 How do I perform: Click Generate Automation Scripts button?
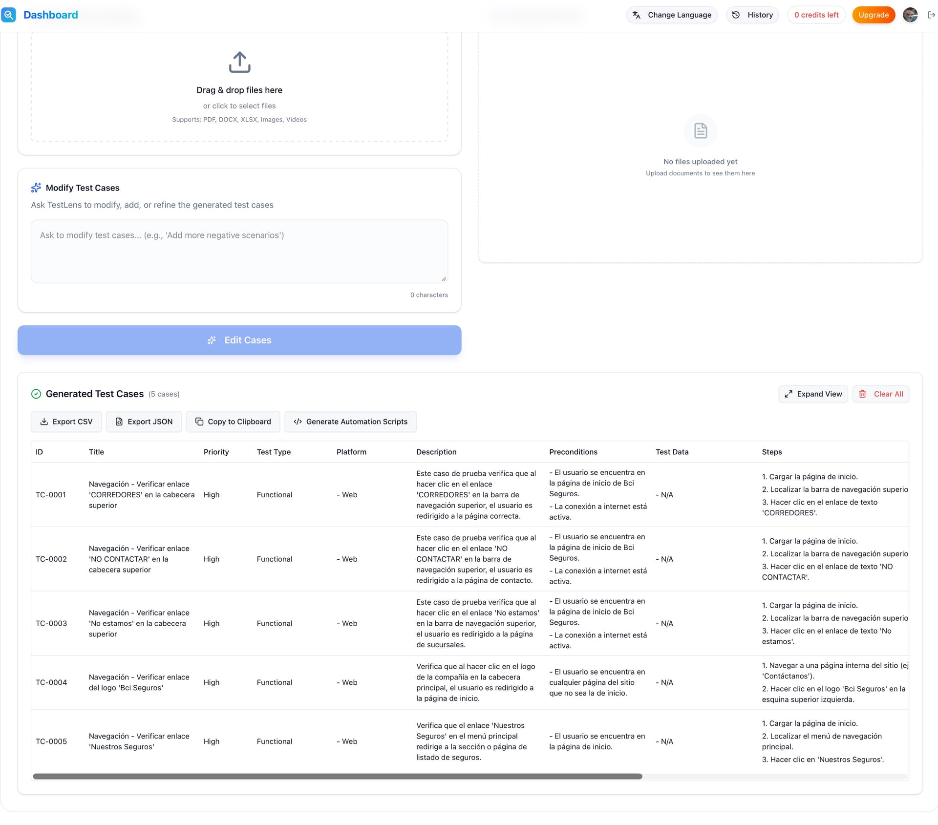click(x=350, y=422)
